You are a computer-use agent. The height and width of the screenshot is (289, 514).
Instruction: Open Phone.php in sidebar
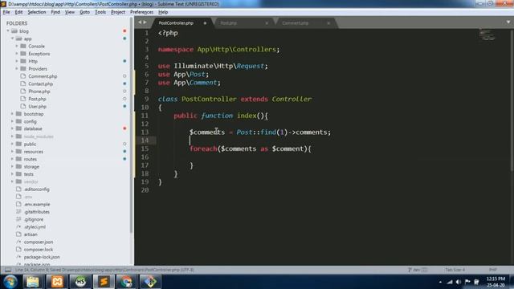tap(39, 92)
